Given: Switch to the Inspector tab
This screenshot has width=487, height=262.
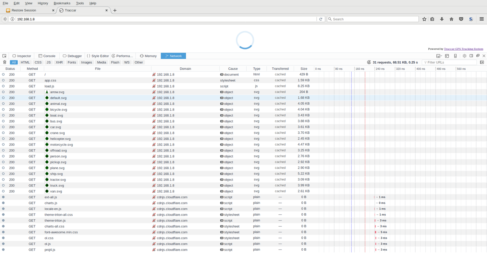Looking at the screenshot, I should (x=21, y=56).
